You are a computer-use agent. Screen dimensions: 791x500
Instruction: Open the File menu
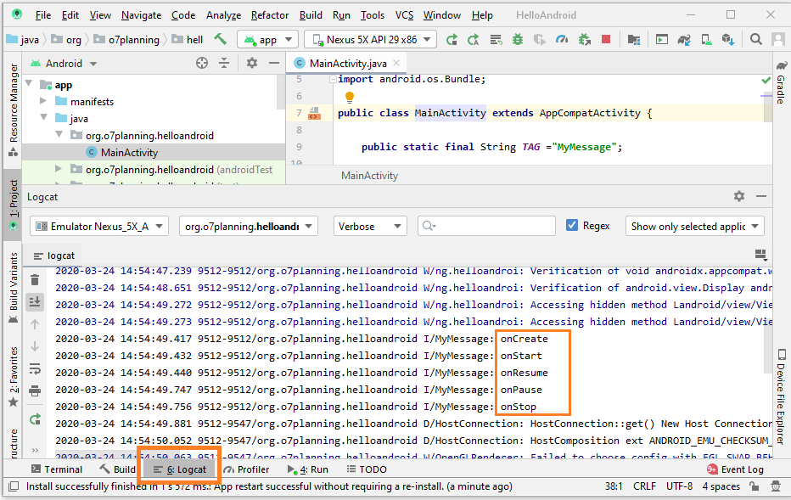tap(43, 15)
